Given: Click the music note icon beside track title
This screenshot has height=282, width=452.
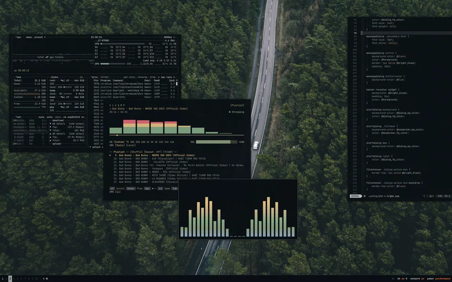Looking at the screenshot, I should tap(110, 109).
